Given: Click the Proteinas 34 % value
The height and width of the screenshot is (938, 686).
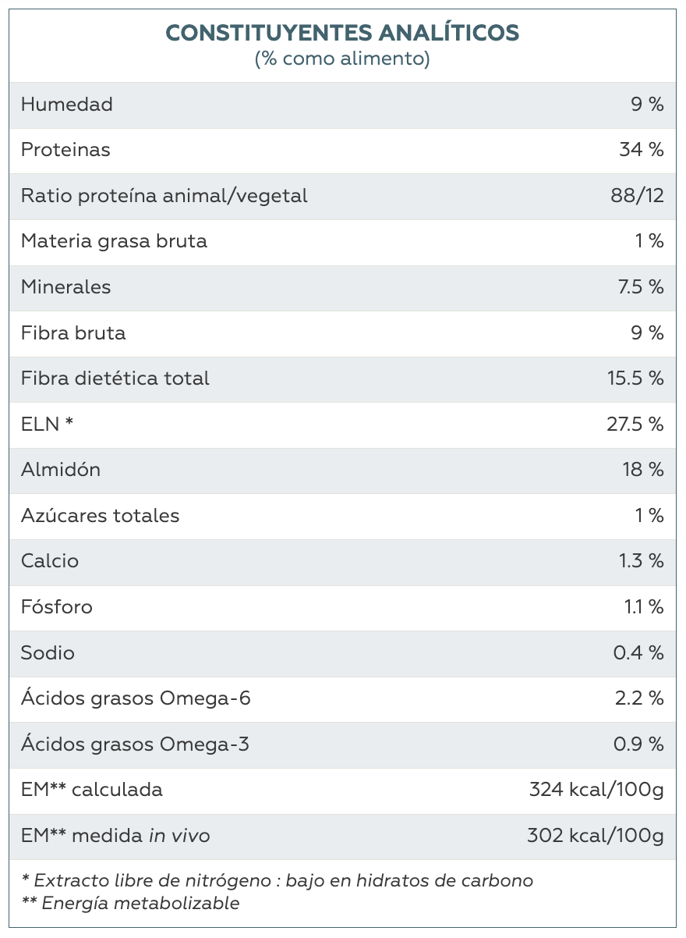Looking at the screenshot, I should 642,150.
